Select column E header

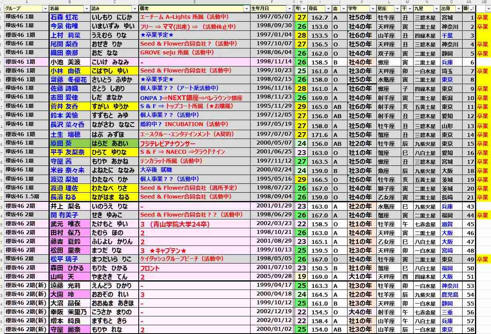pyautogui.click(x=194, y=2)
